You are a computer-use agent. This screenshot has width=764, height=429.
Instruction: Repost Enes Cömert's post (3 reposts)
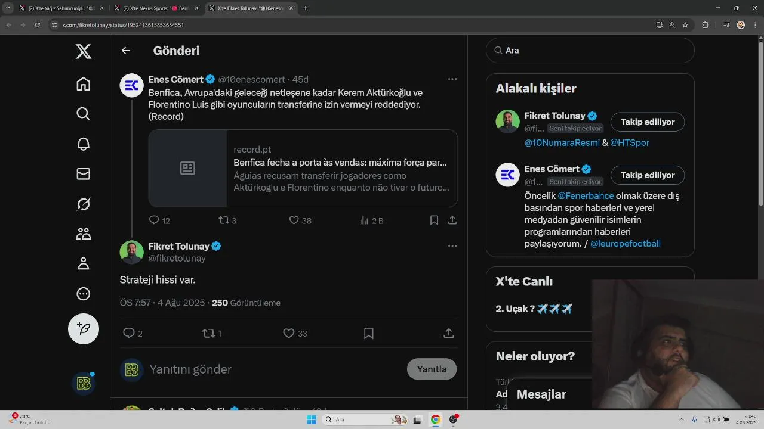coord(227,220)
